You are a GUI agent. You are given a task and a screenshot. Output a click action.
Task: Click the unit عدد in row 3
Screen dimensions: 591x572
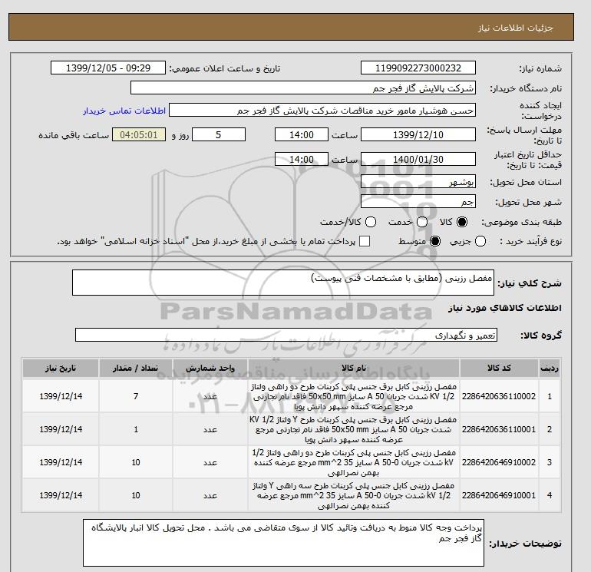tap(210, 462)
